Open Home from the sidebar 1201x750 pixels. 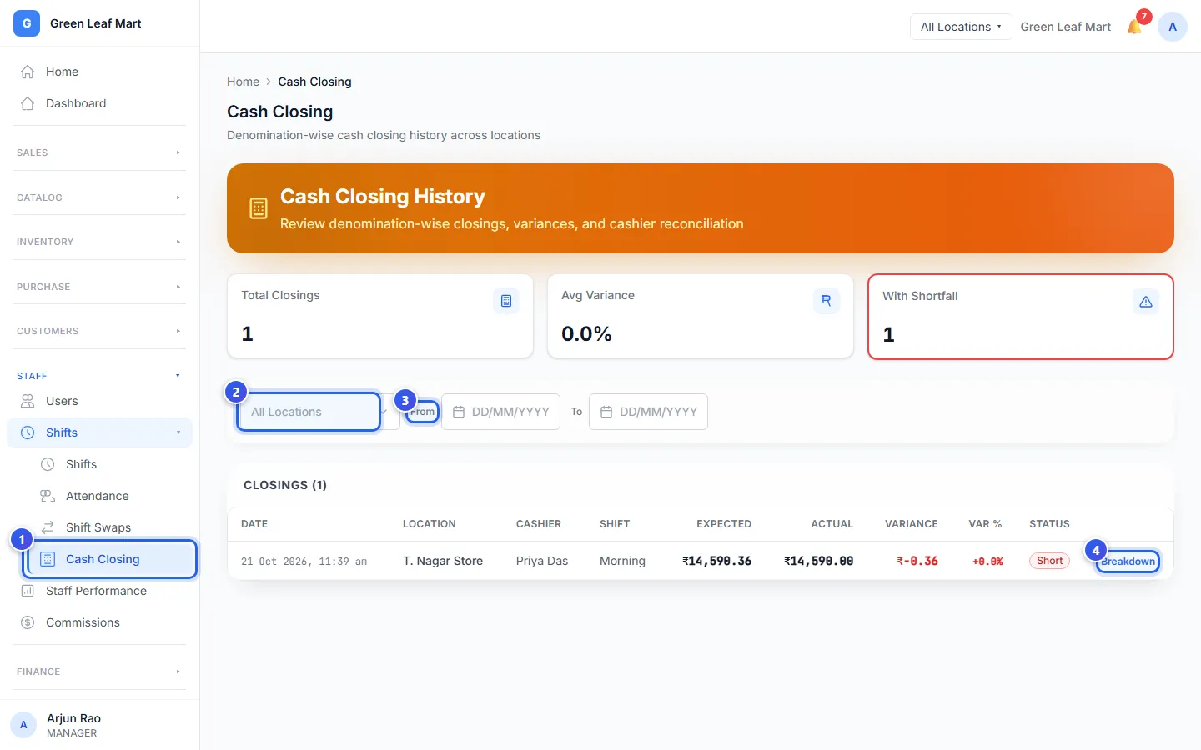click(x=99, y=72)
